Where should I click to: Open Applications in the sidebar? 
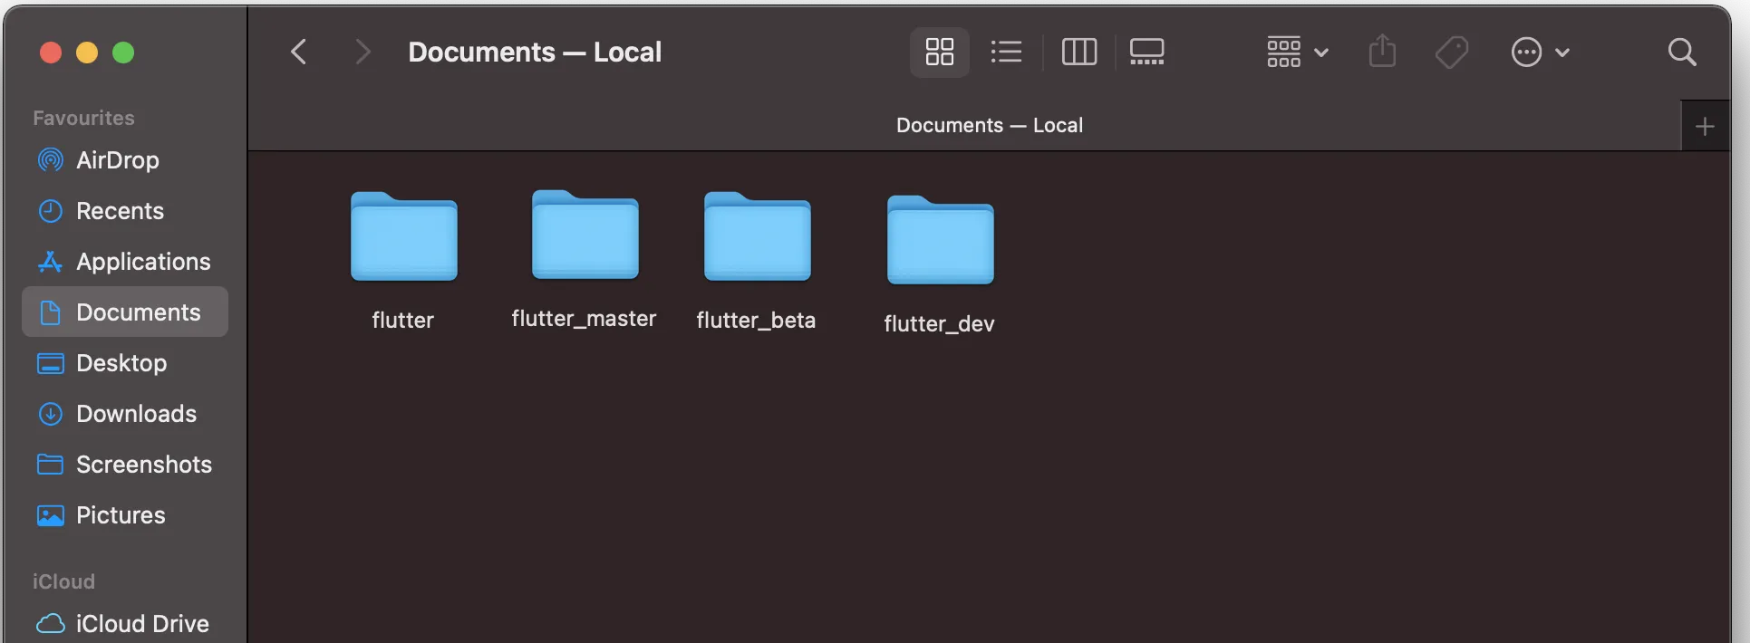pyautogui.click(x=125, y=262)
